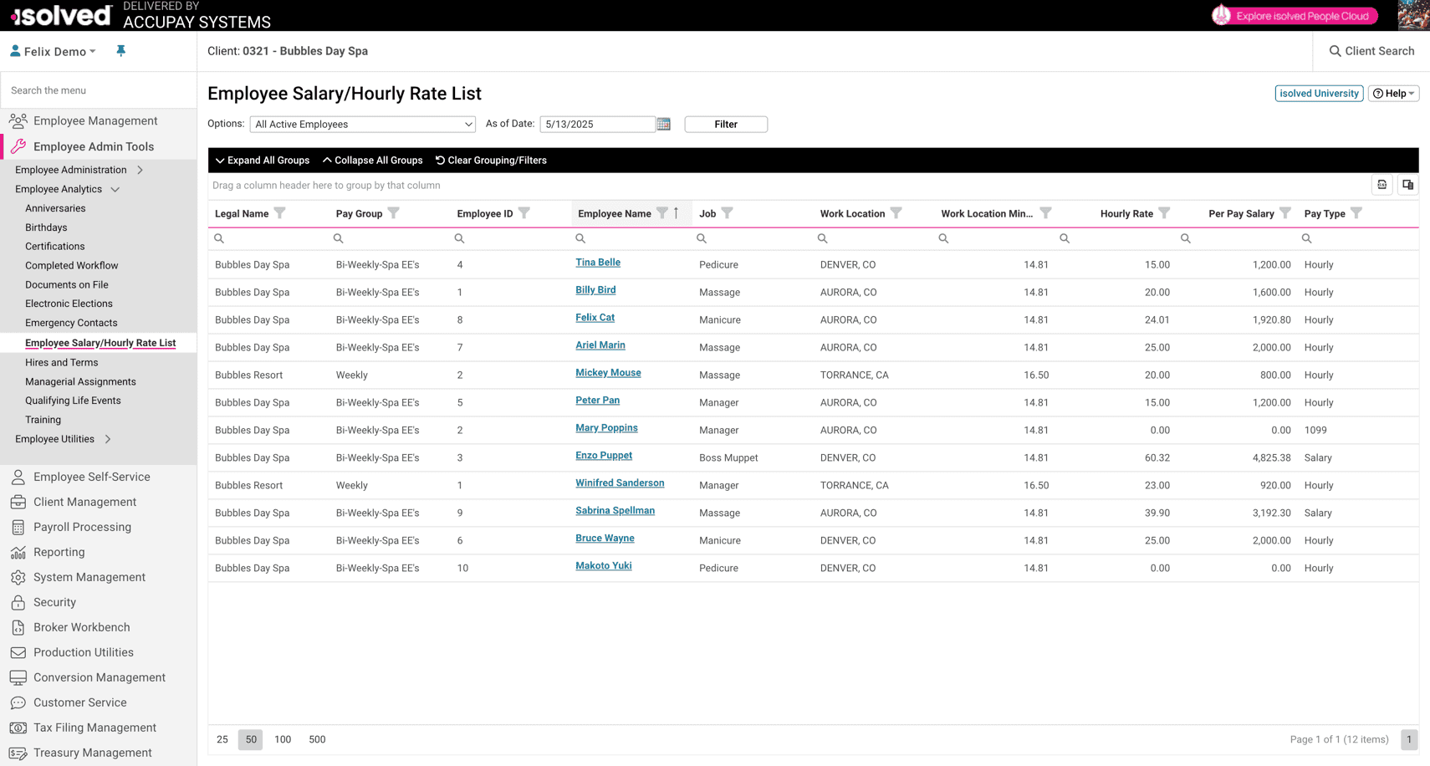The height and width of the screenshot is (766, 1430).
Task: Collapse All Groups in the toolbar
Action: click(x=372, y=161)
